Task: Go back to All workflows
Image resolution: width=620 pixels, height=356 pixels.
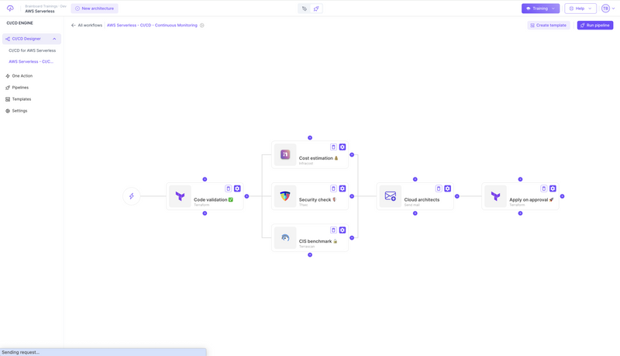Action: click(87, 26)
